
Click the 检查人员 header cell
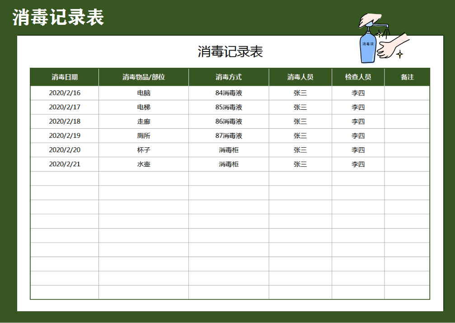pos(357,77)
